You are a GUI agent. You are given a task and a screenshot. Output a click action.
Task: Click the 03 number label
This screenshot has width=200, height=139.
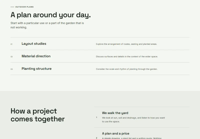point(11,69)
